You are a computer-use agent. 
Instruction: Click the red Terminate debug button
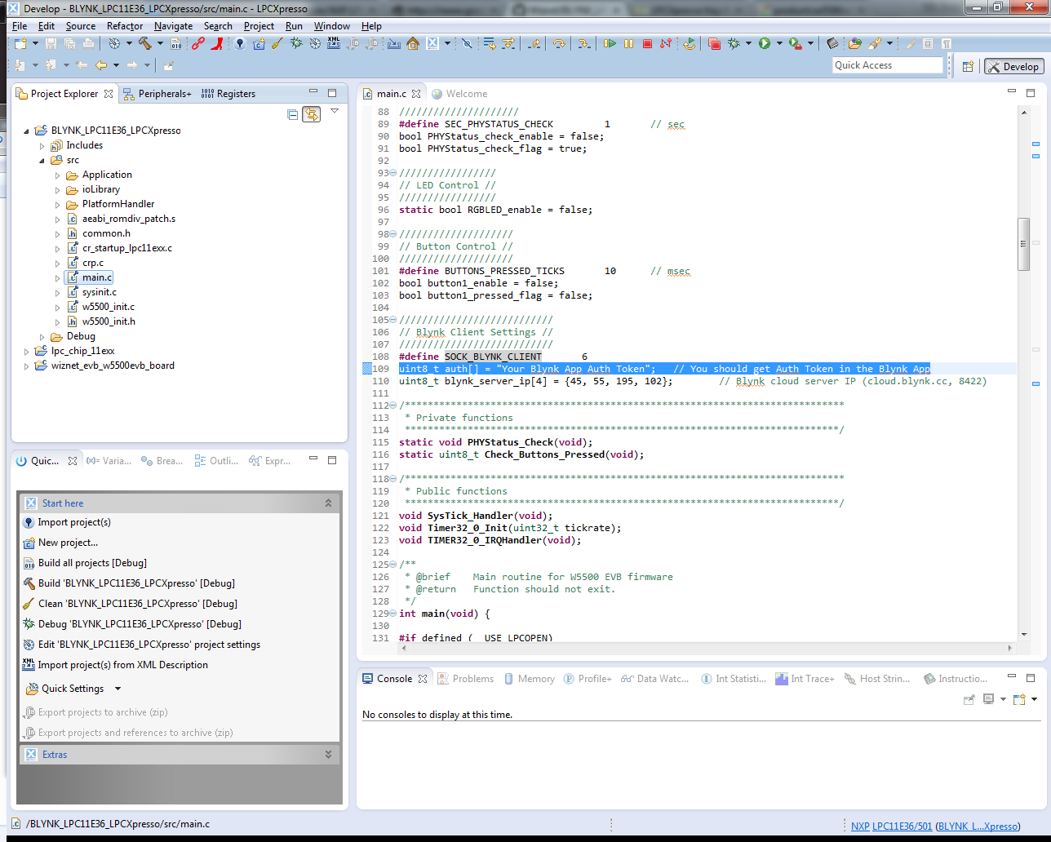(x=647, y=44)
